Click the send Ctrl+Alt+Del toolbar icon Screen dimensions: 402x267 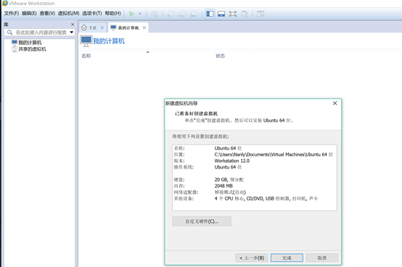click(155, 14)
